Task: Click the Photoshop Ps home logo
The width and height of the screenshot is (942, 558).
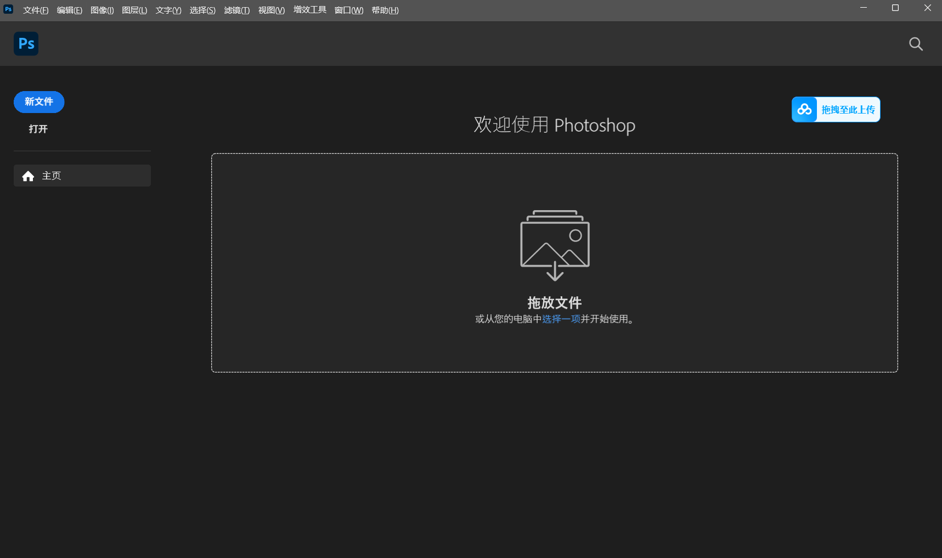Action: coord(26,44)
